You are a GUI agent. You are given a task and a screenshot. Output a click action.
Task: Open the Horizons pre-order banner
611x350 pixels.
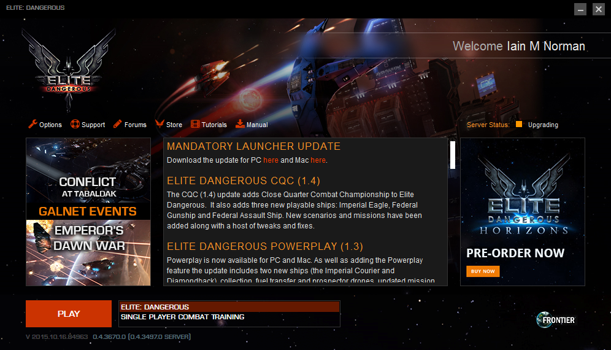click(522, 211)
